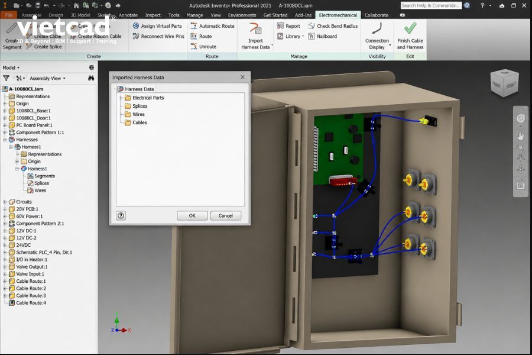
Task: Click Finish Cable and Harness
Action: click(x=410, y=36)
